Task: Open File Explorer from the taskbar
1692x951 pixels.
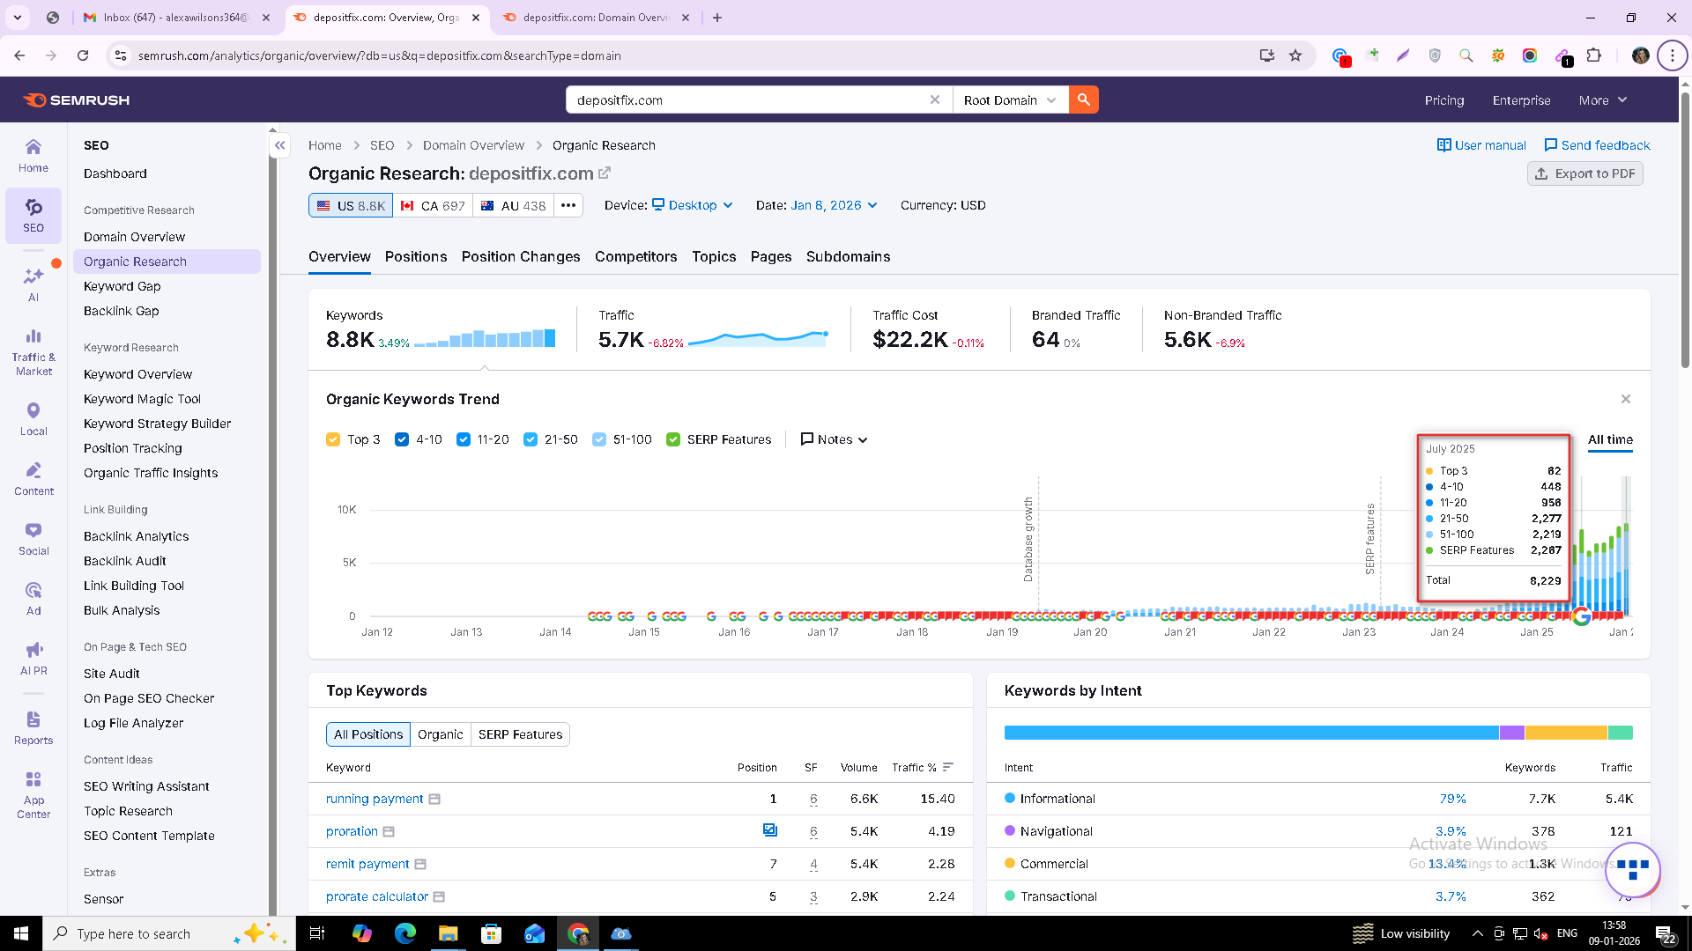Action: click(x=448, y=933)
